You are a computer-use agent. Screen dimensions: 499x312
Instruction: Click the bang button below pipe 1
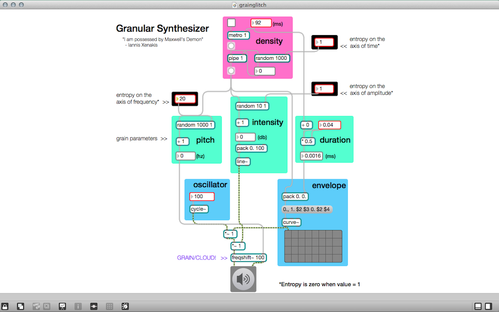(231, 71)
